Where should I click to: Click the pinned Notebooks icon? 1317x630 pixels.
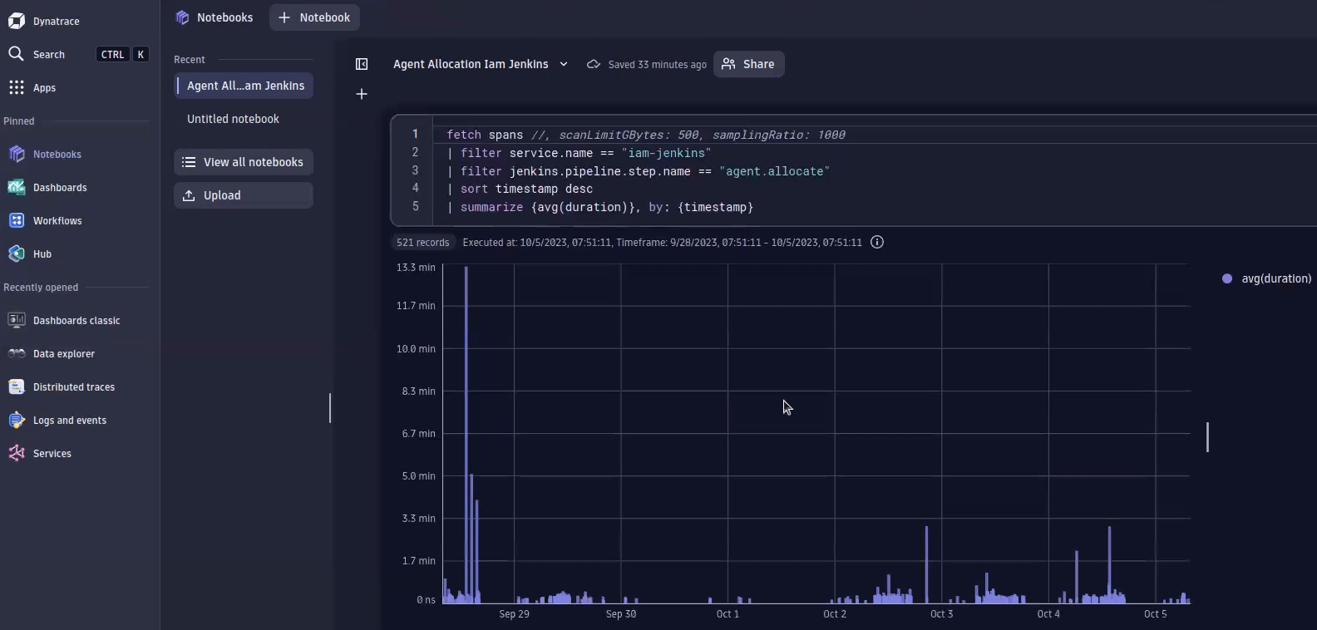pos(17,154)
